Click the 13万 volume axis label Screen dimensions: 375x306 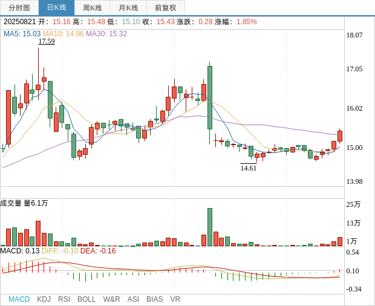tap(353, 223)
